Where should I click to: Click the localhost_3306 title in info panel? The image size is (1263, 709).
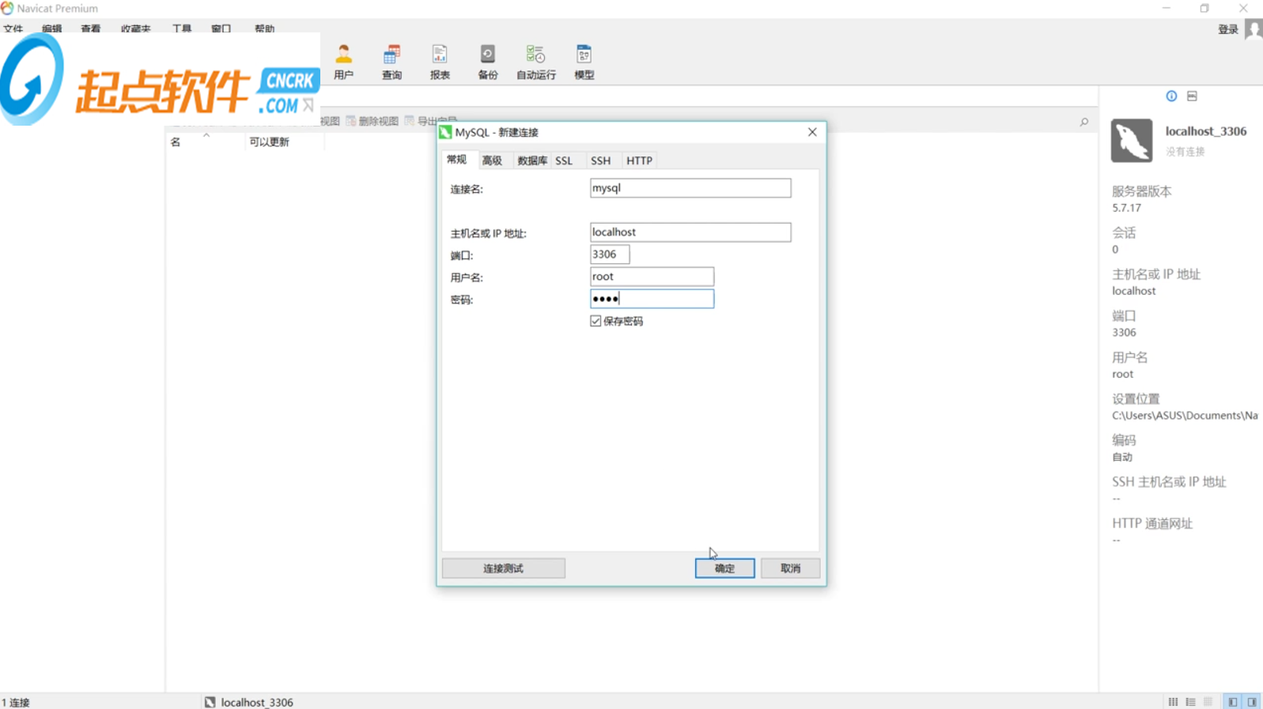coord(1205,131)
